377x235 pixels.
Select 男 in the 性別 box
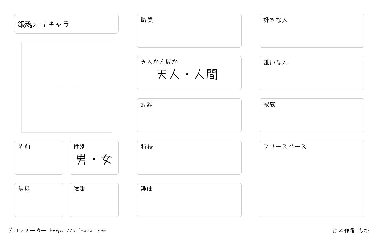(x=81, y=159)
